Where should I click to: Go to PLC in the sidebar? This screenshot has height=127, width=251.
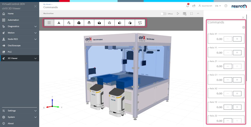[x=10, y=52]
